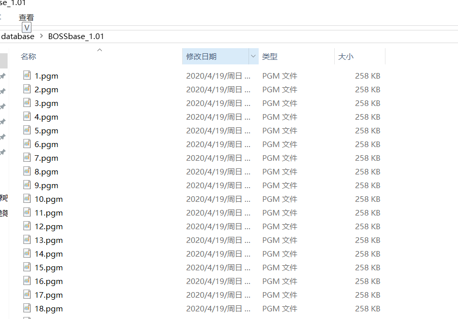Click the file icon of 7.pgm
458x319 pixels.
coord(27,157)
